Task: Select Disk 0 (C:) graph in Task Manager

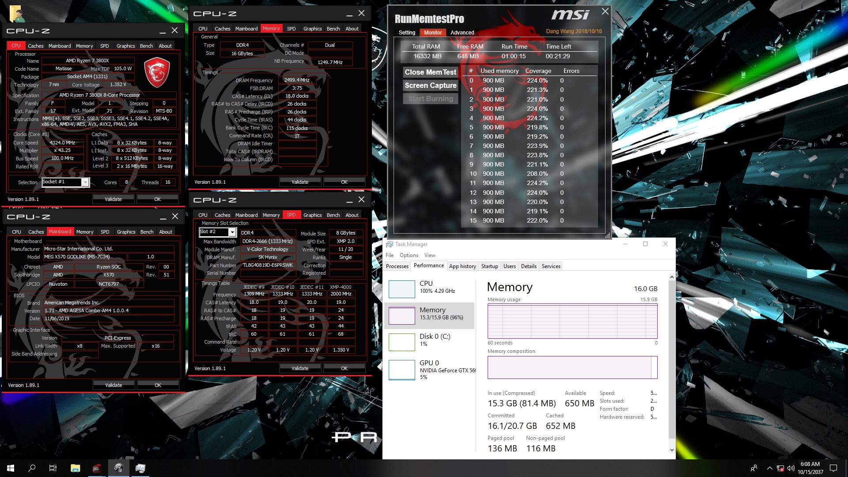Action: click(401, 342)
